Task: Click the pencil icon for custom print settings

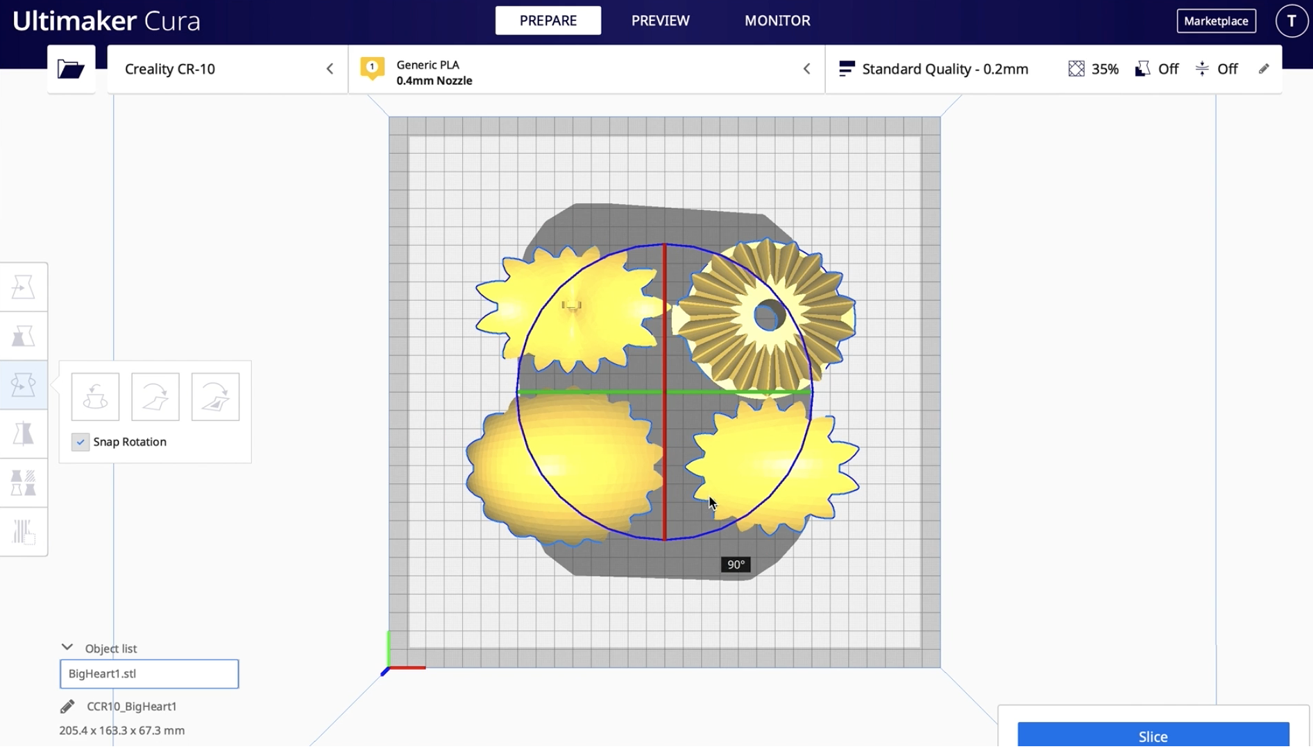Action: (1264, 69)
